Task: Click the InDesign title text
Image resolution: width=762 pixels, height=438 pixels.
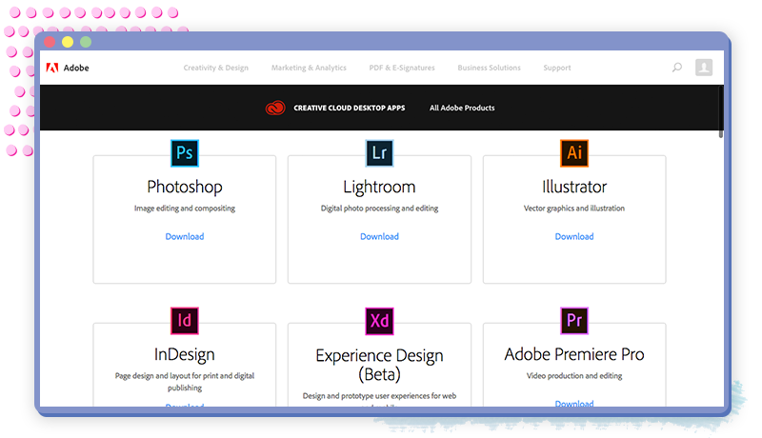Action: tap(185, 354)
